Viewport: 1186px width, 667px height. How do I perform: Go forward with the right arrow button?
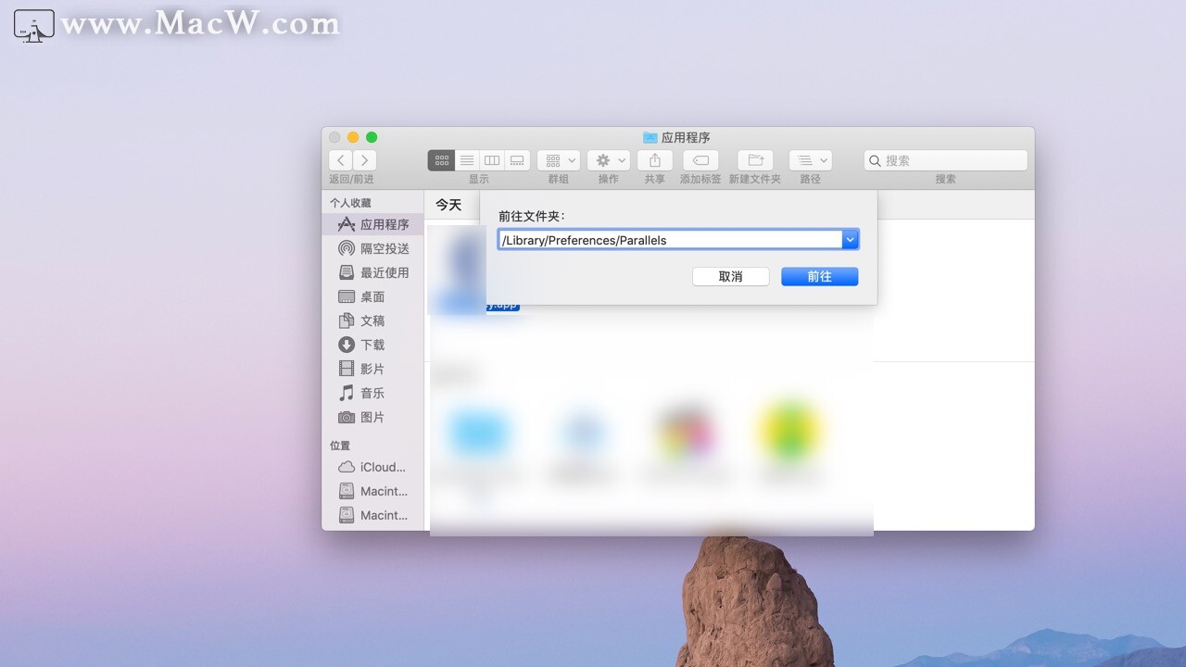[365, 160]
